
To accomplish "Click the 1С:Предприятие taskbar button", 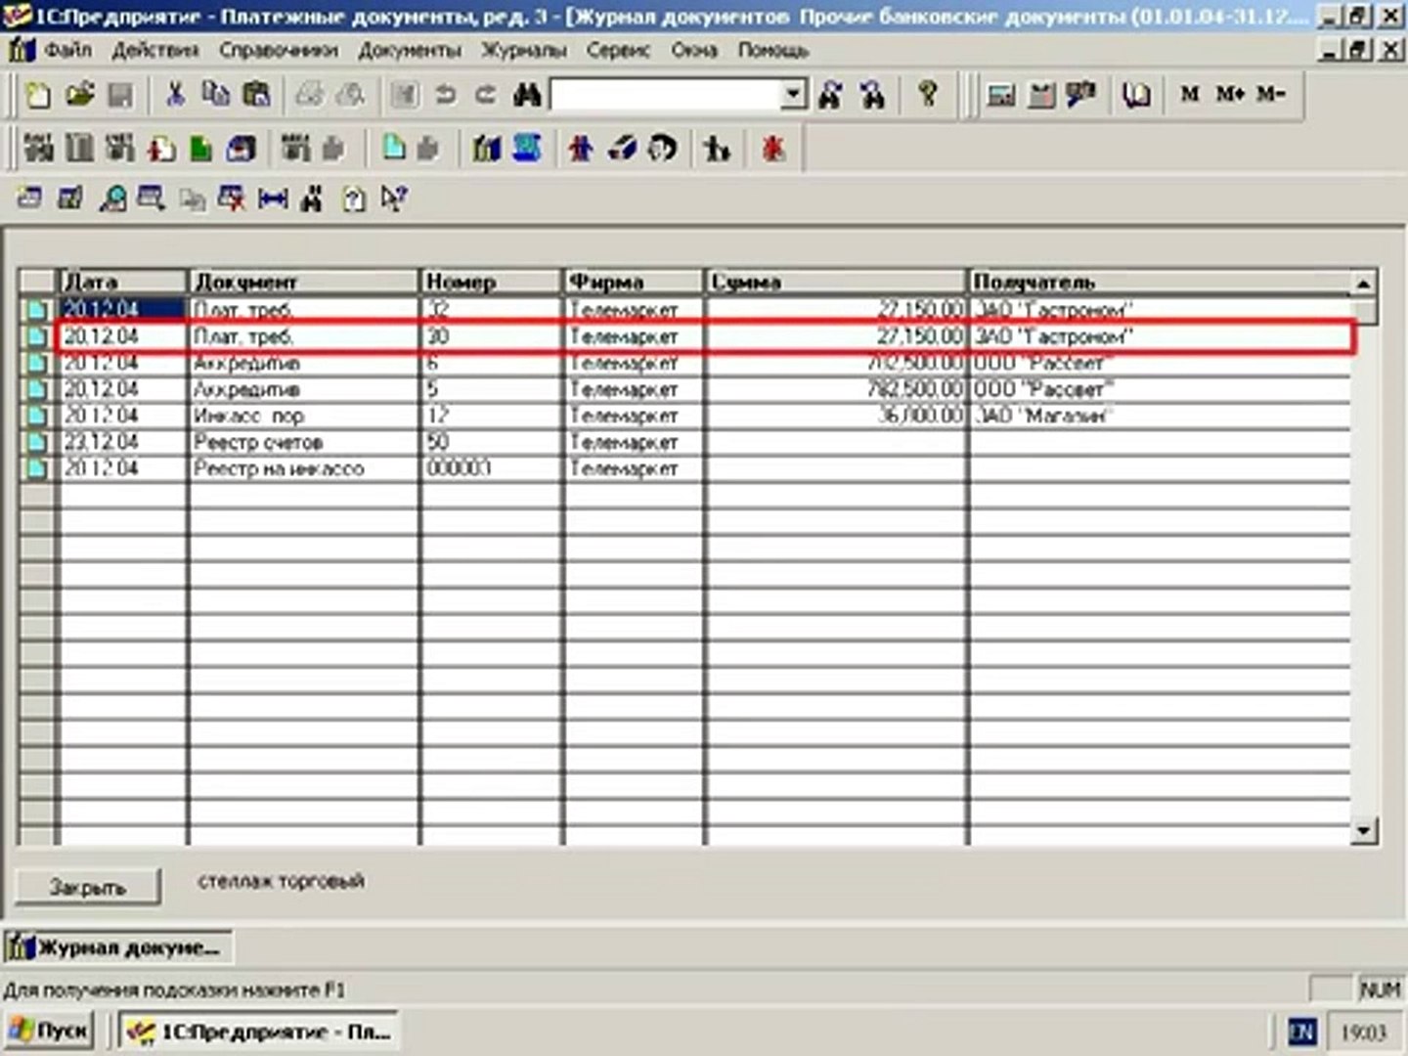I will click(x=259, y=1031).
